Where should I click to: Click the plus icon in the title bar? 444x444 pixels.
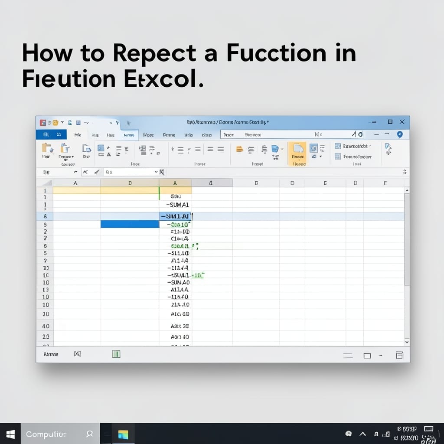128,123
